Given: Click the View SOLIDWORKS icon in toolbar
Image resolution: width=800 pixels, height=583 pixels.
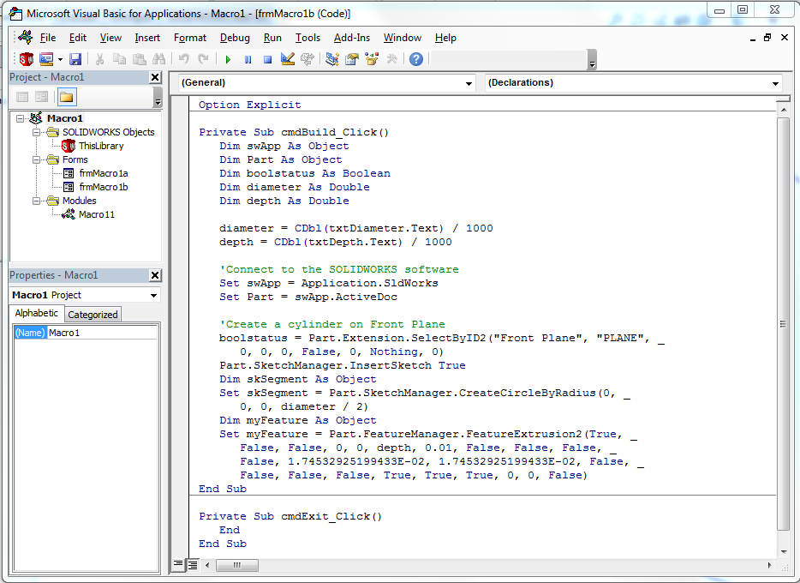Looking at the screenshot, I should point(27,59).
